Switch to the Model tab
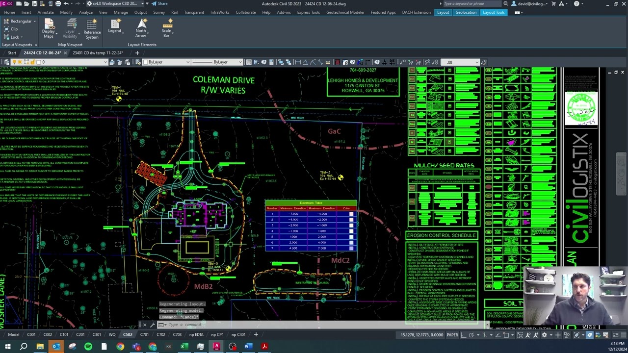The height and width of the screenshot is (353, 628). [x=14, y=335]
